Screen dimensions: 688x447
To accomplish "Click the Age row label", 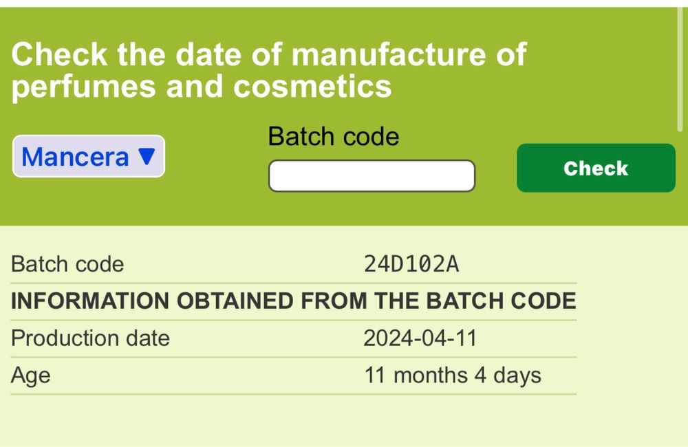I will [30, 375].
